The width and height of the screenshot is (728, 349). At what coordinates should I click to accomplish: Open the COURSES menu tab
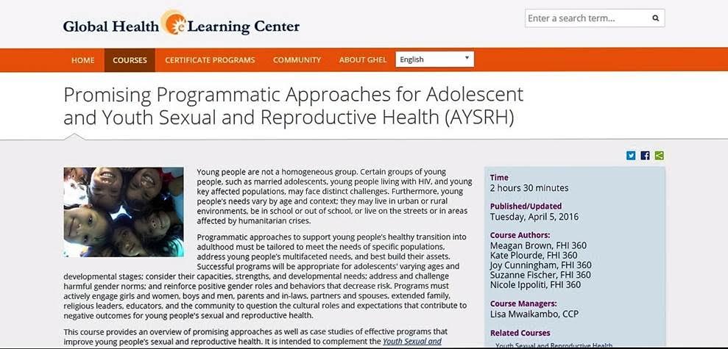click(130, 60)
